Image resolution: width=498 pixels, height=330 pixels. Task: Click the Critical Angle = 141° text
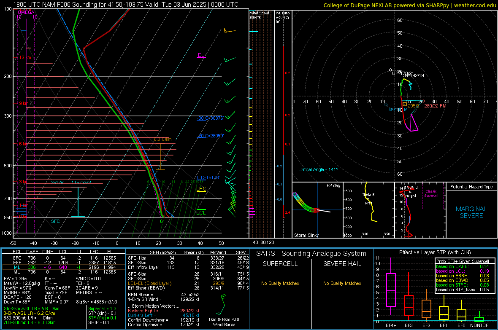[x=318, y=169]
